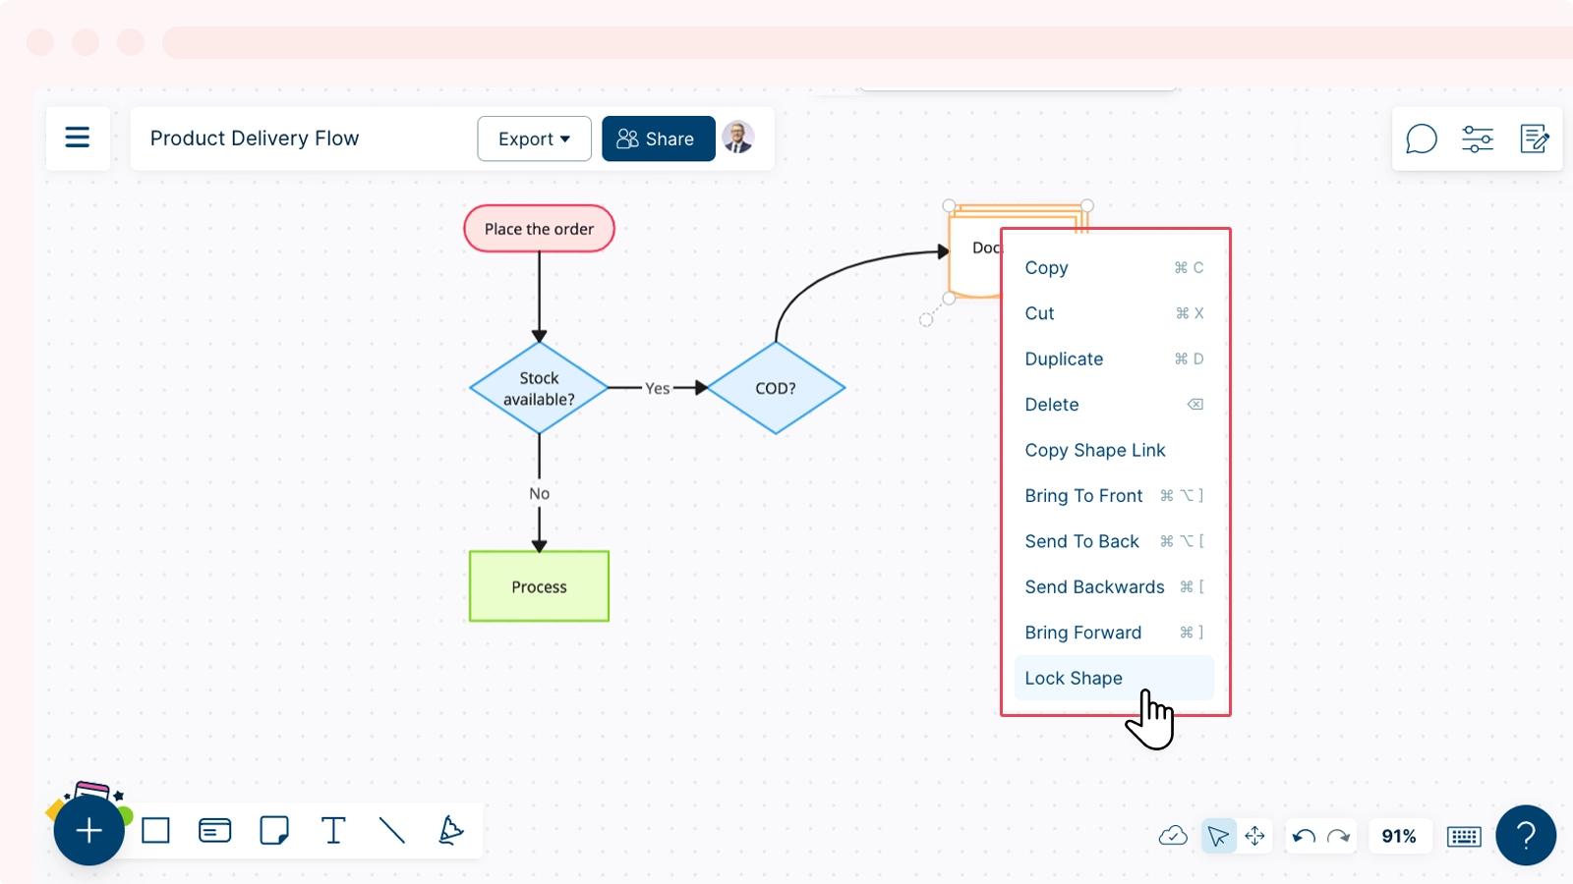Open the Export dropdown
Screen dimensions: 1573x884
(534, 138)
